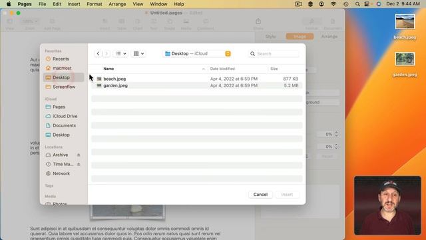
Task: Open the Pages iCloud folder
Action: click(x=59, y=107)
